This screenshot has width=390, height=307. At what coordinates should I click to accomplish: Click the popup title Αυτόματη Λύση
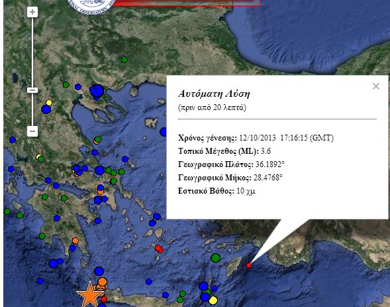[x=214, y=94]
